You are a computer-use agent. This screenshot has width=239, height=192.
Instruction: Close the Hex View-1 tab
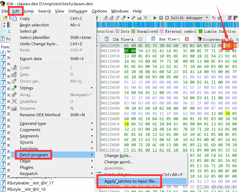point(187,39)
